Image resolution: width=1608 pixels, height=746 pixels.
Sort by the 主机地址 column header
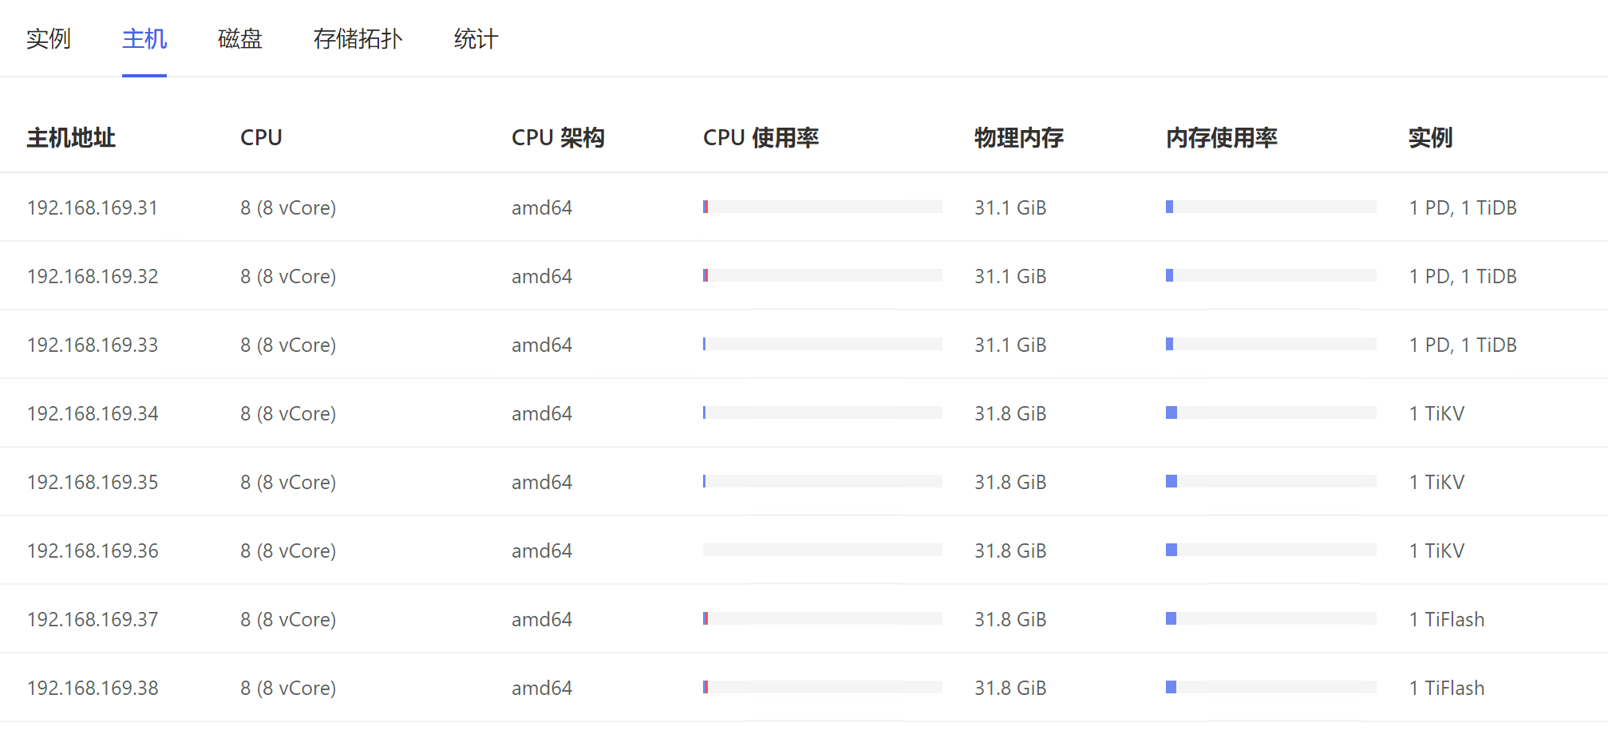click(x=71, y=137)
